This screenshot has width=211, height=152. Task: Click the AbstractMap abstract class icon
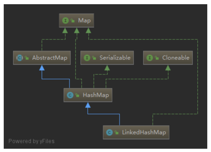pos(20,58)
